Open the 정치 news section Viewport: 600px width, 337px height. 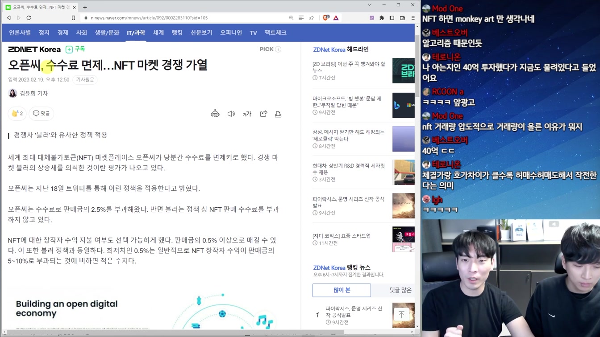pos(44,33)
